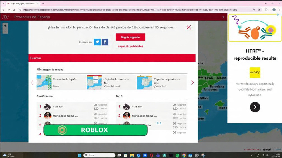This screenshot has height=158, width=282.
Task: Close the results dialog with red X
Action: click(x=189, y=27)
